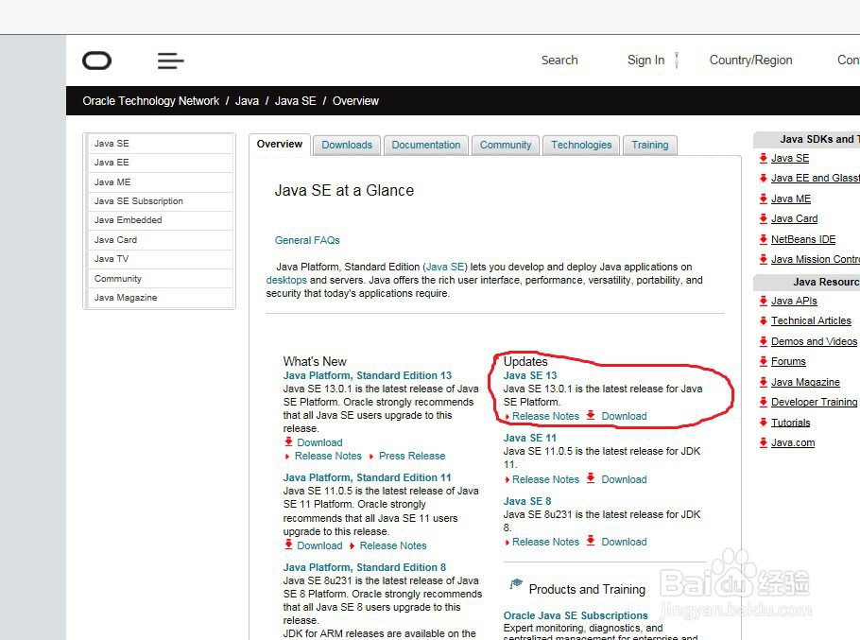Click the desktops link in description

coord(286,280)
